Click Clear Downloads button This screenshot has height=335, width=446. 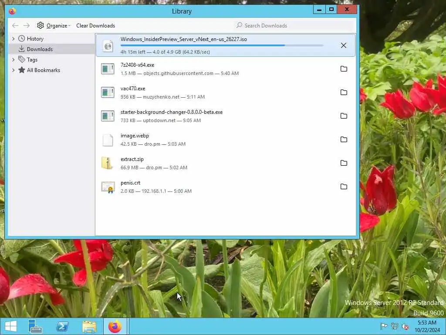[95, 26]
